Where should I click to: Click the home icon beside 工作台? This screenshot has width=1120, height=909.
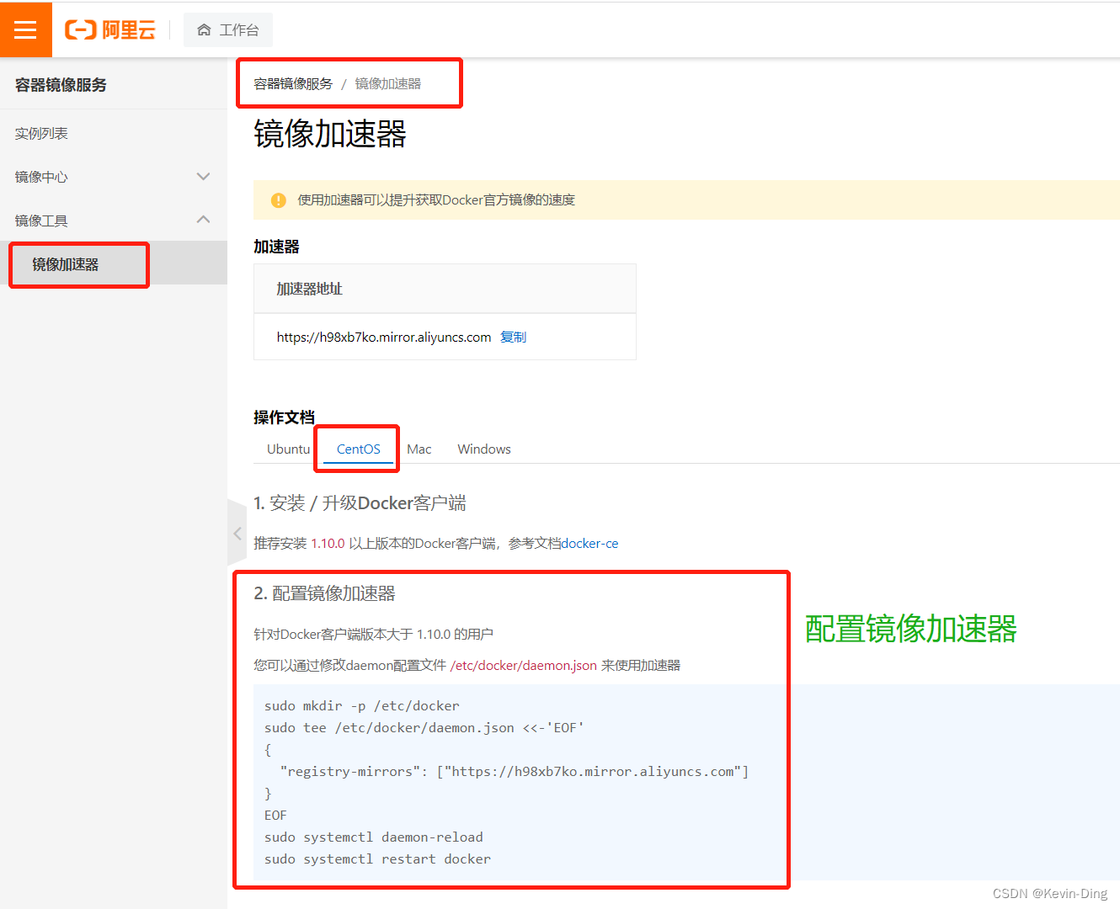[204, 30]
